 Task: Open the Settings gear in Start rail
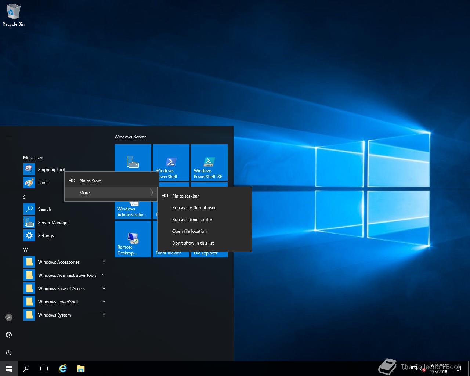[x=9, y=335]
